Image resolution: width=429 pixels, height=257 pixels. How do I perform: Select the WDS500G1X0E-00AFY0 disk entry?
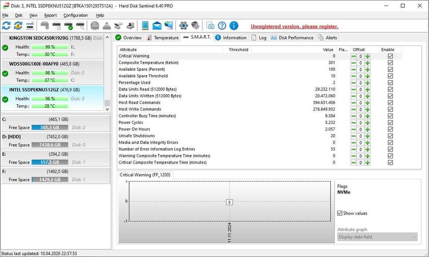click(x=52, y=72)
